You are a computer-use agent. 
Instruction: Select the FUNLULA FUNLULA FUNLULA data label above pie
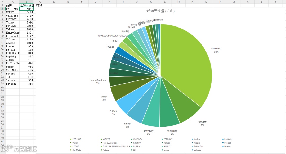[113, 35]
